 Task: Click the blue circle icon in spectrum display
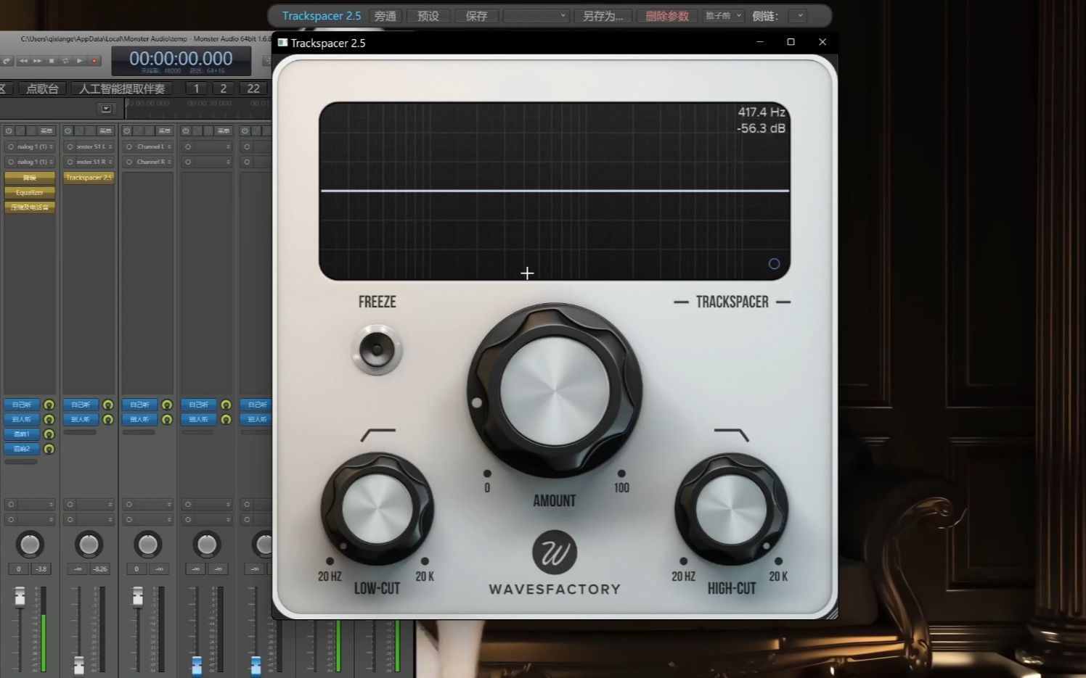coord(774,264)
